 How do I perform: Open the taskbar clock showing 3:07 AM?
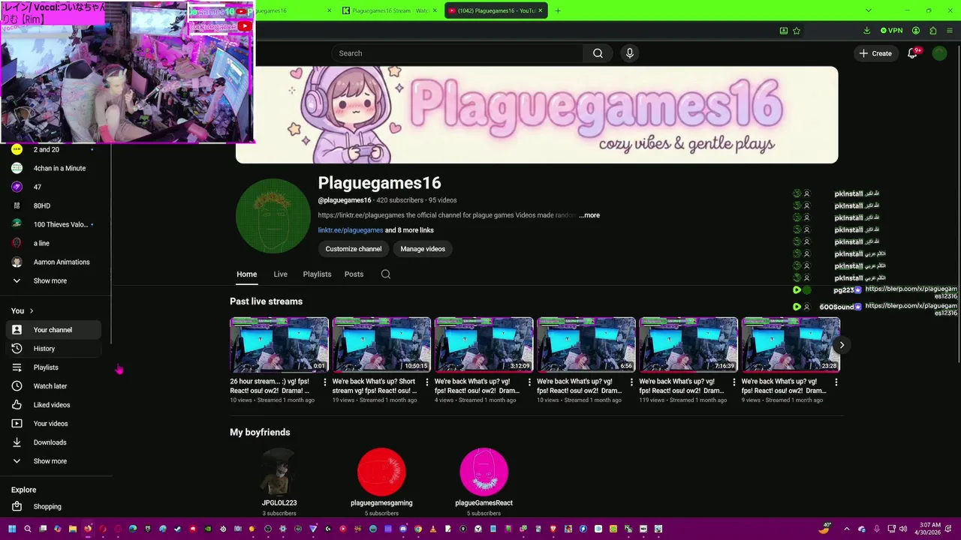point(929,529)
